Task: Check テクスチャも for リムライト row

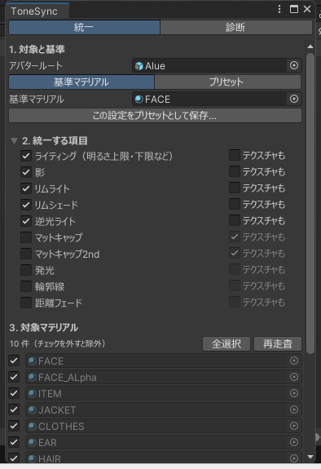Action: click(235, 188)
